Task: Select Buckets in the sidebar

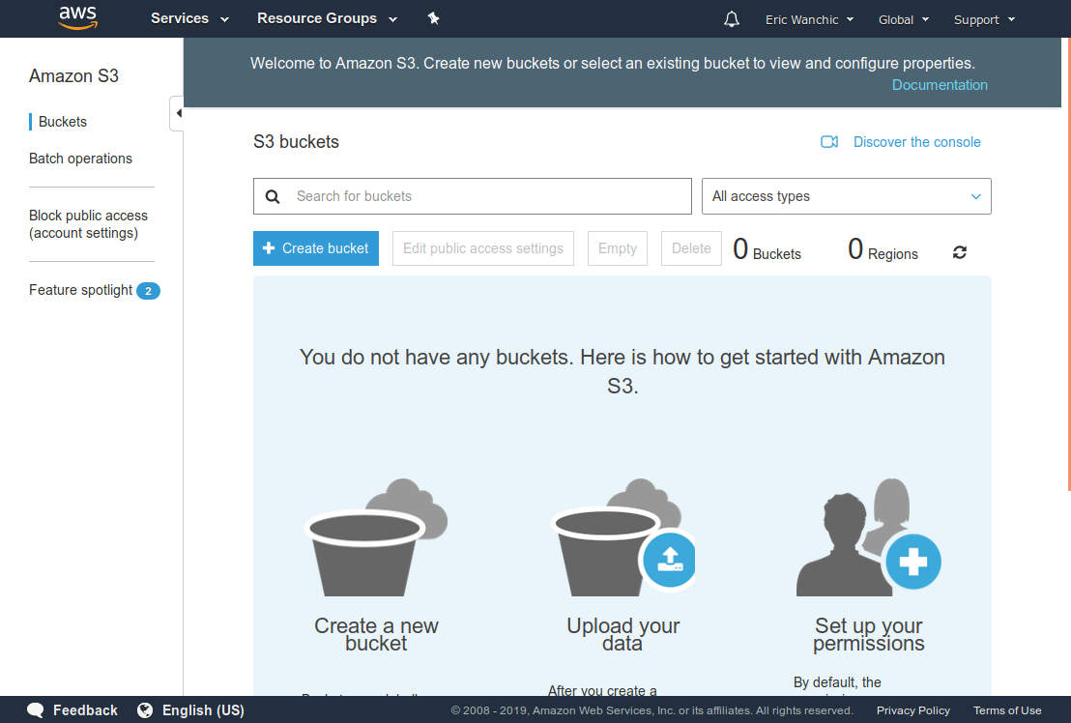Action: point(62,122)
